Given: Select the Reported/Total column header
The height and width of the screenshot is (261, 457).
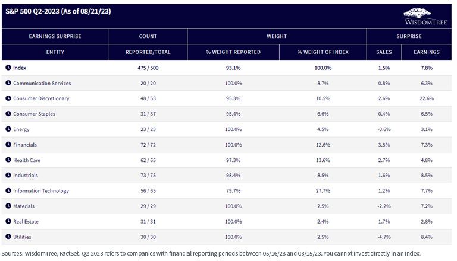Looking at the screenshot, I should 148,52.
